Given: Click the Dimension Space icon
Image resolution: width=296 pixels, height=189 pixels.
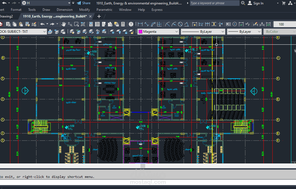Looking at the screenshot, I should tap(214, 24).
